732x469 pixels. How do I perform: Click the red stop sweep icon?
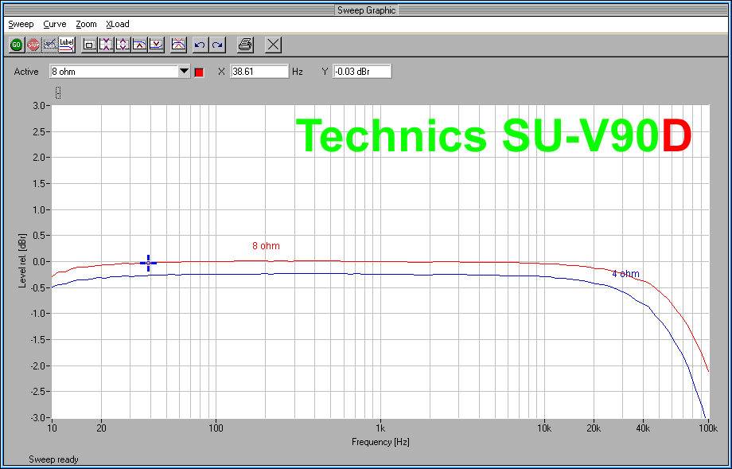33,45
